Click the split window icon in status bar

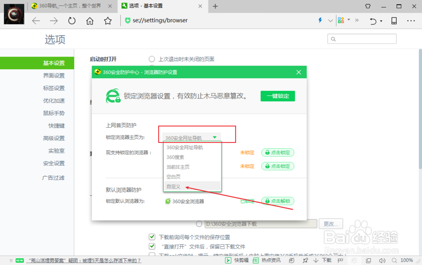[368, 260]
